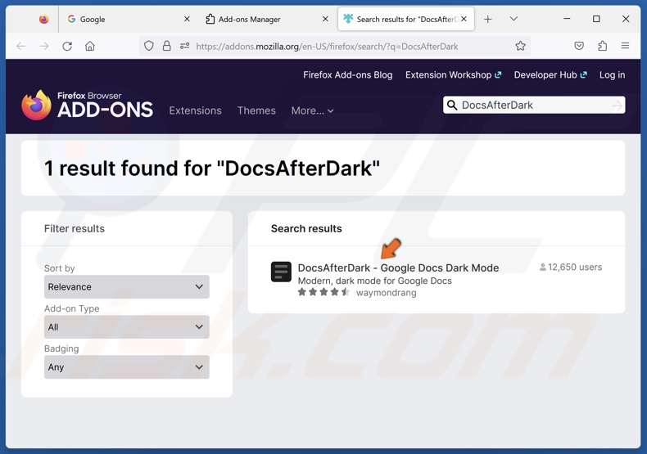Viewport: 647px width, 454px height.
Task: Click the author name waymondrang
Action: tap(387, 293)
